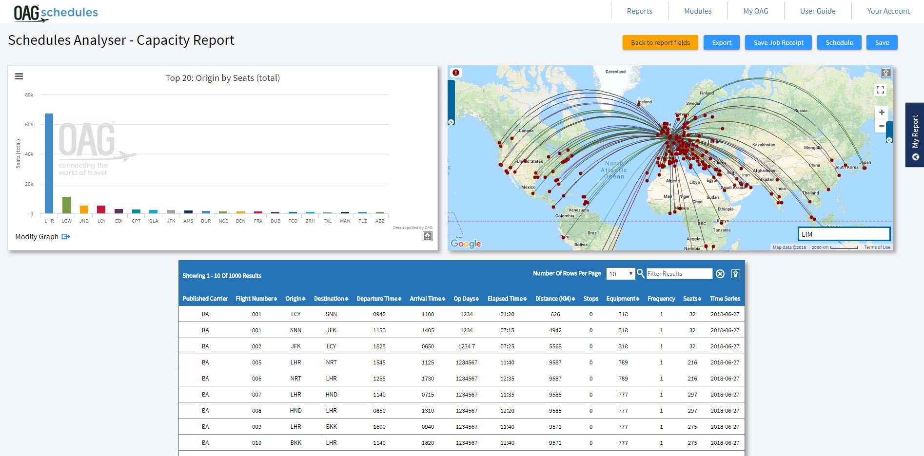Open the My Report side tab

click(915, 135)
